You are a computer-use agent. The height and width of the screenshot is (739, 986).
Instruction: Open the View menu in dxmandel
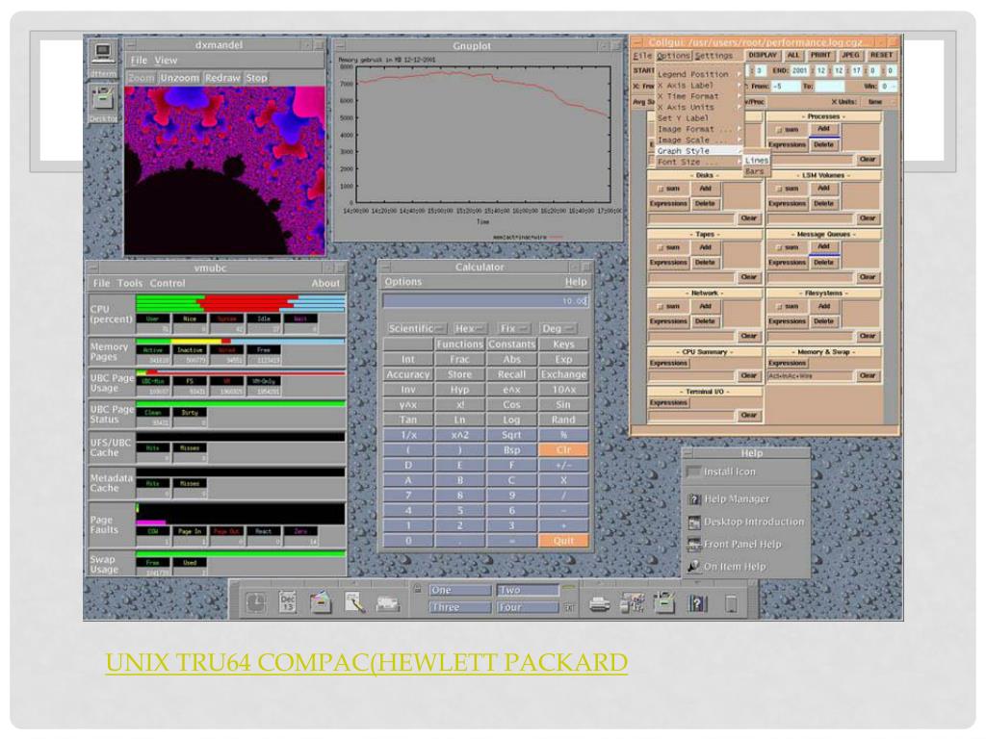(x=166, y=61)
